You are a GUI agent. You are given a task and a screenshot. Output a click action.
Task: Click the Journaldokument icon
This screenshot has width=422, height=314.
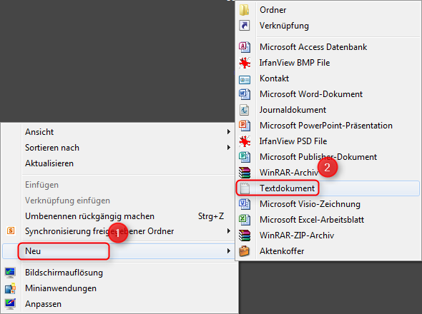pos(245,110)
